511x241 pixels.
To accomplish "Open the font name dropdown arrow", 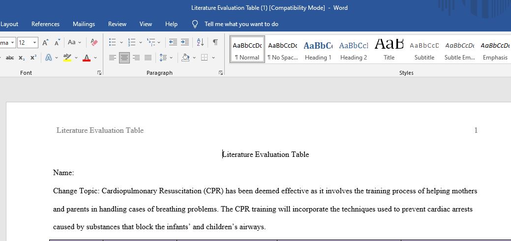I will click(12, 42).
